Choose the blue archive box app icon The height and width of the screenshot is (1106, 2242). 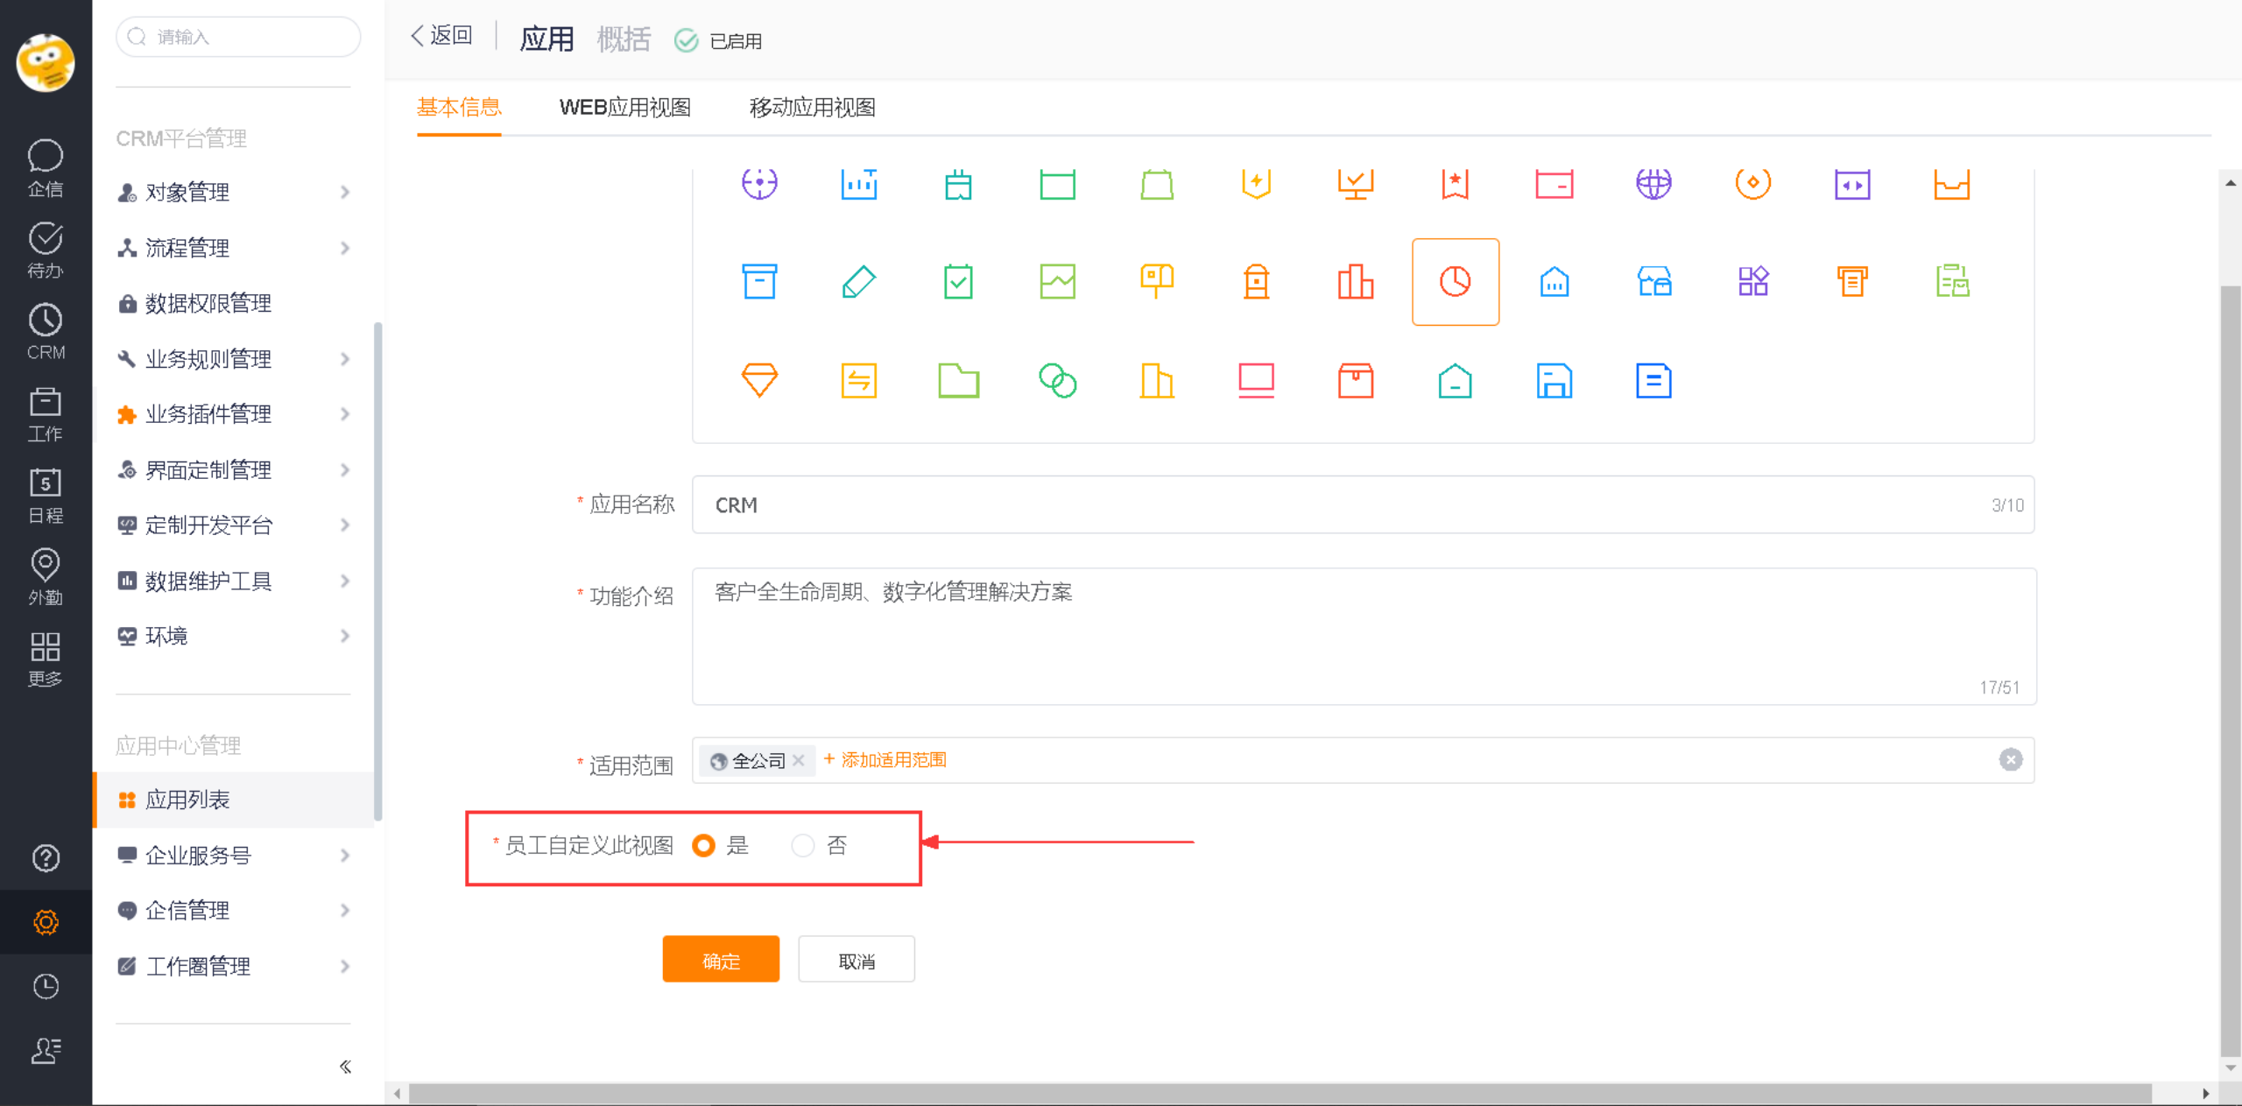(x=759, y=282)
